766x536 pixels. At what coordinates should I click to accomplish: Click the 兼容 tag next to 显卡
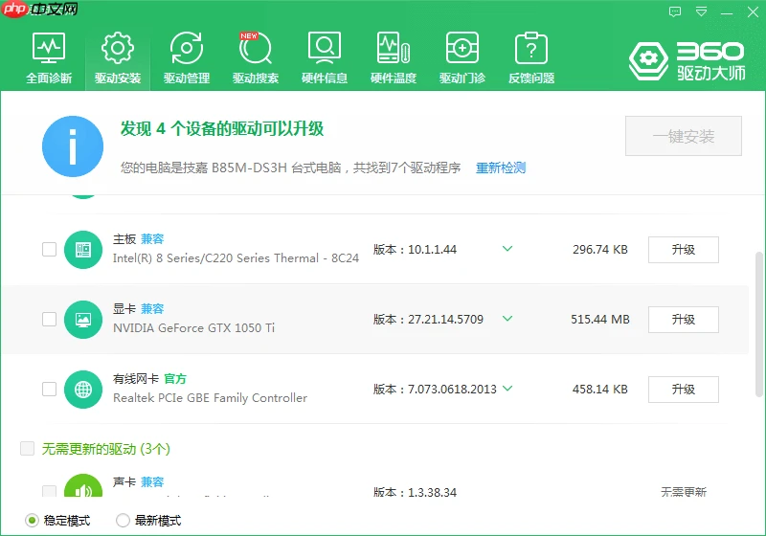[152, 308]
